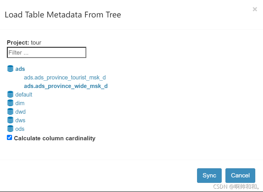Click the ods database icon
The image size is (263, 192).
tap(10, 129)
